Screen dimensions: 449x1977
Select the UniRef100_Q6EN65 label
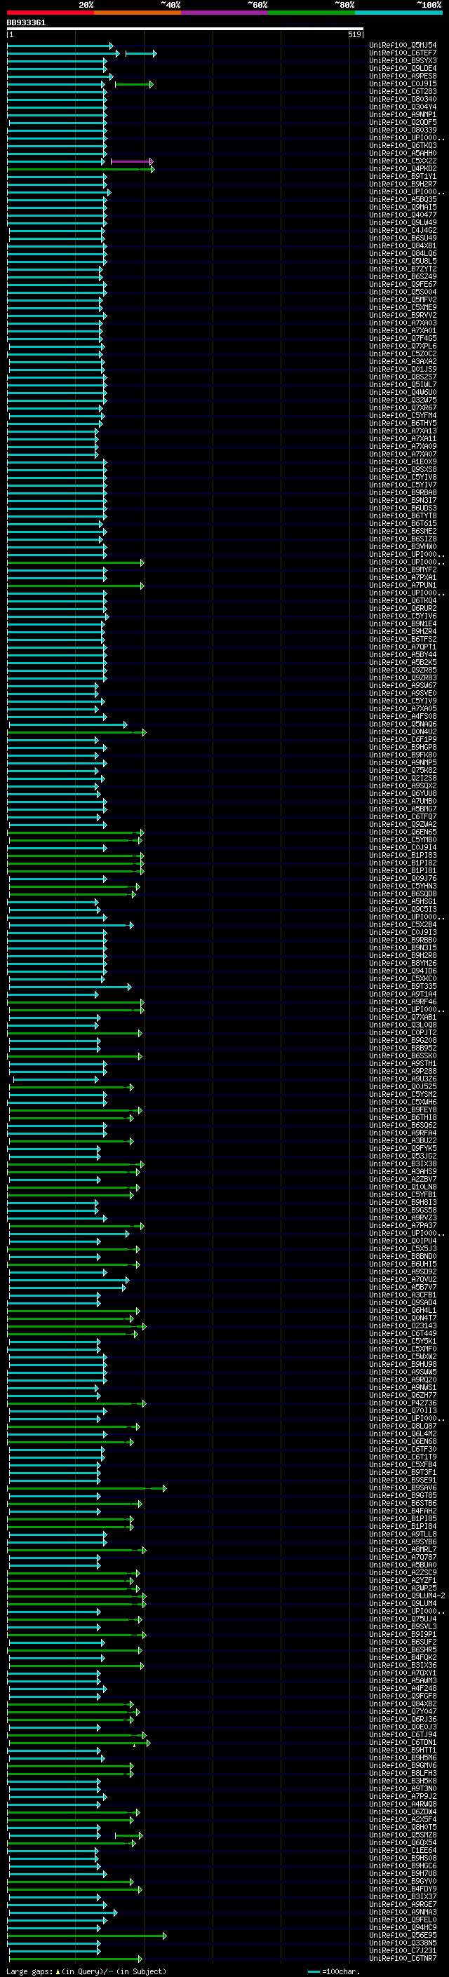(403, 832)
